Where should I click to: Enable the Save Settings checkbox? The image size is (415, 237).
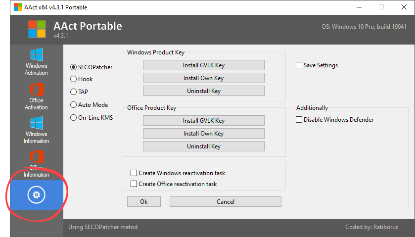pos(299,65)
